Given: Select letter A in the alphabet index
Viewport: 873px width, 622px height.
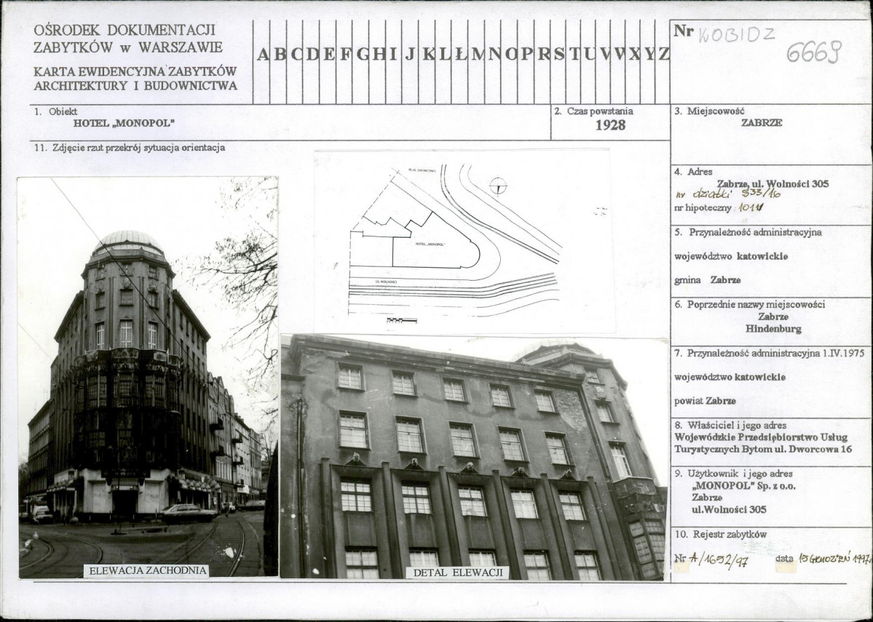Looking at the screenshot, I should [262, 54].
